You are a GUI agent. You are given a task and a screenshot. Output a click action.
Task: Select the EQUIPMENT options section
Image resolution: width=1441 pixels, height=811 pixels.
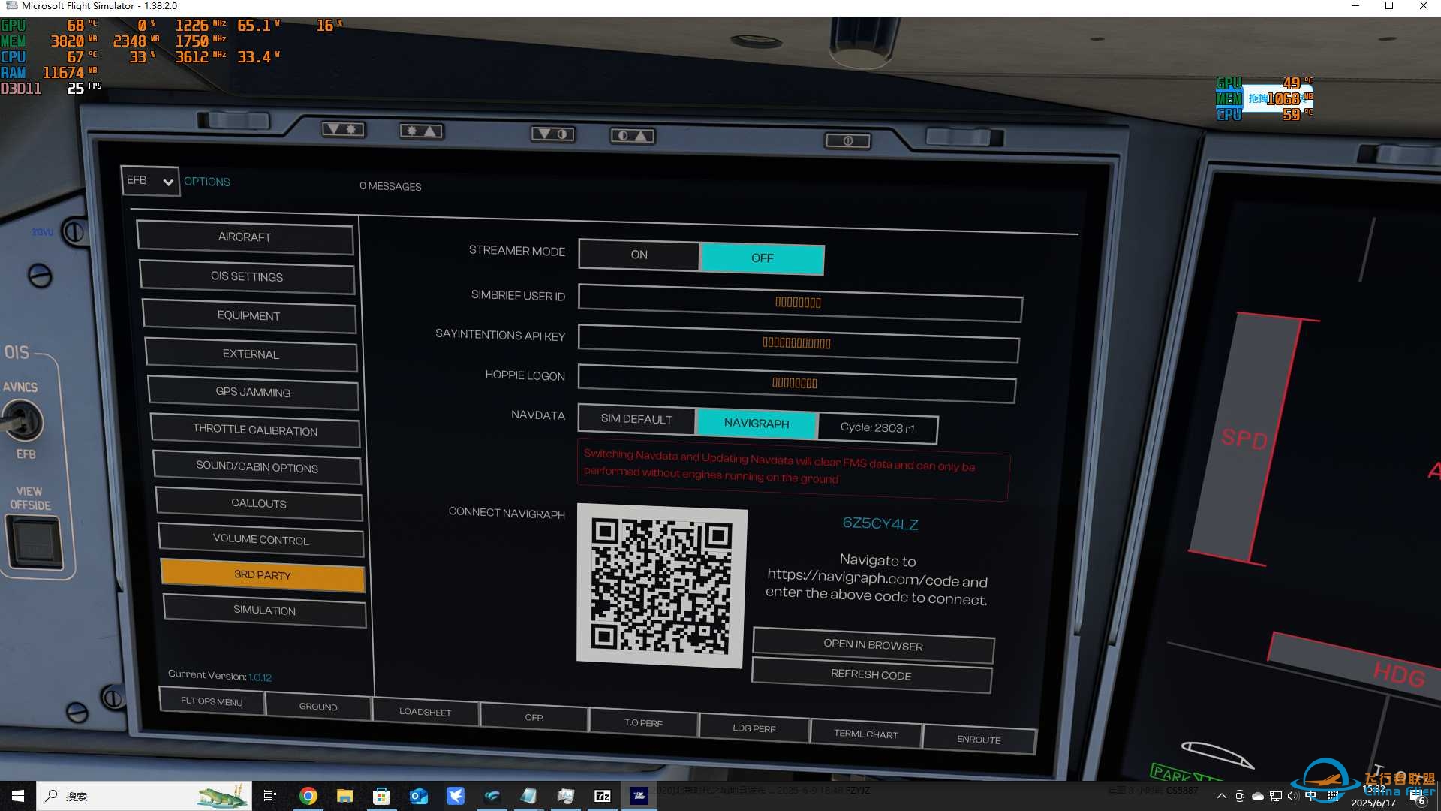tap(248, 315)
